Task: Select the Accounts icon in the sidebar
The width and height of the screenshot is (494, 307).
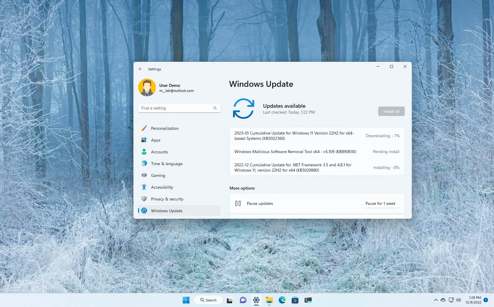Action: point(144,152)
